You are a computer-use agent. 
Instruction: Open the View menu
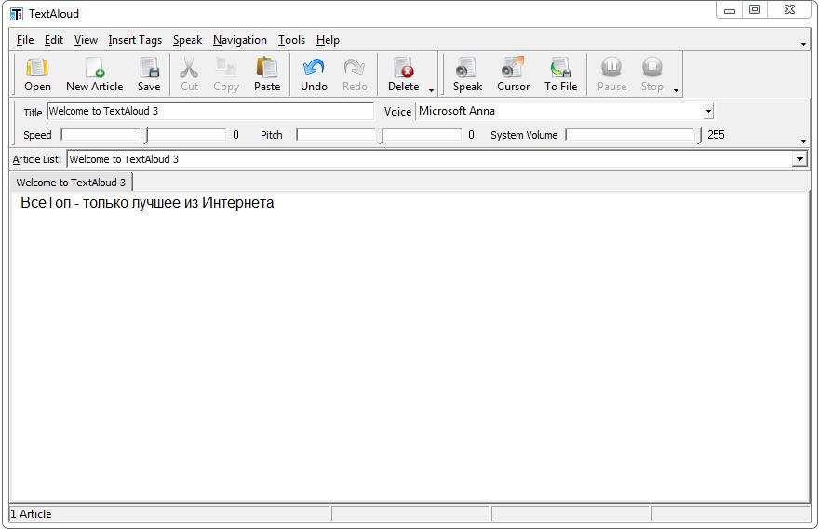(86, 40)
